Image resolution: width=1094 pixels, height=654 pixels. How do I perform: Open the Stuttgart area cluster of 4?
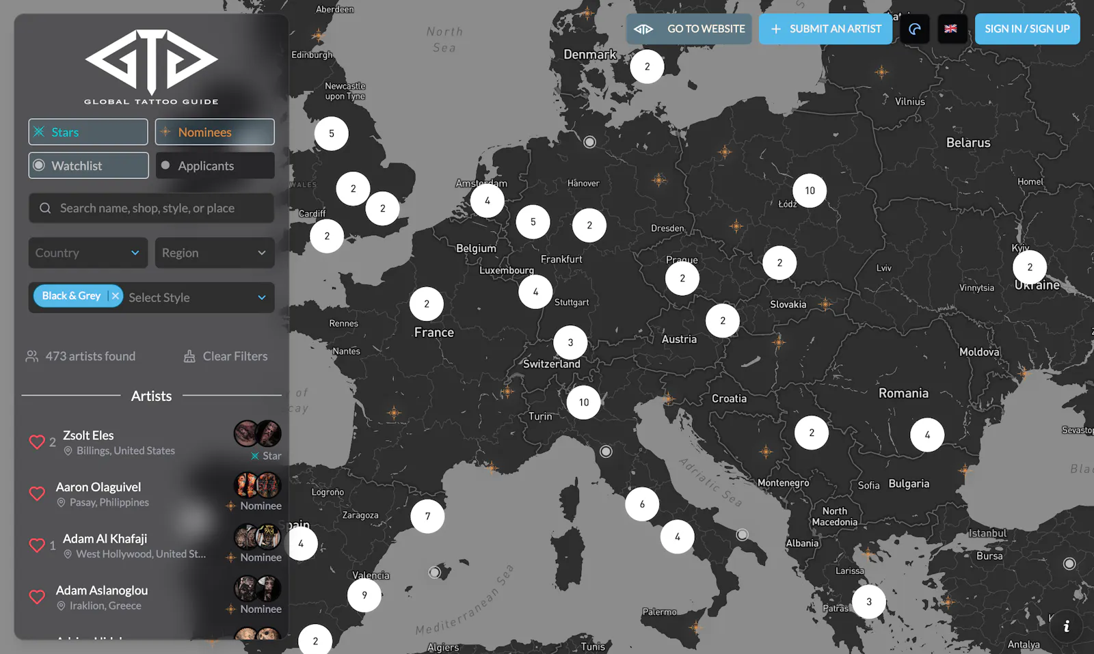coord(535,292)
